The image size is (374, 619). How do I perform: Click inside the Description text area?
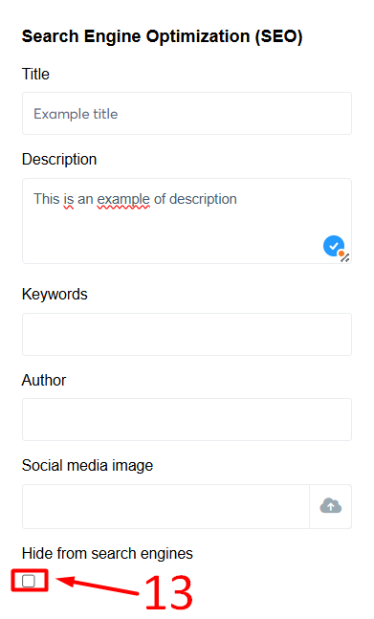[187, 221]
